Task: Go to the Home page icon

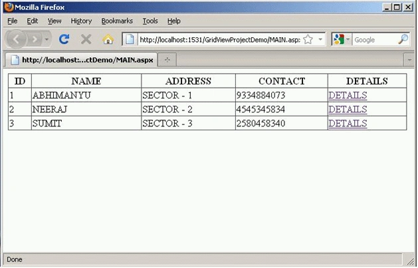Action: [x=108, y=39]
